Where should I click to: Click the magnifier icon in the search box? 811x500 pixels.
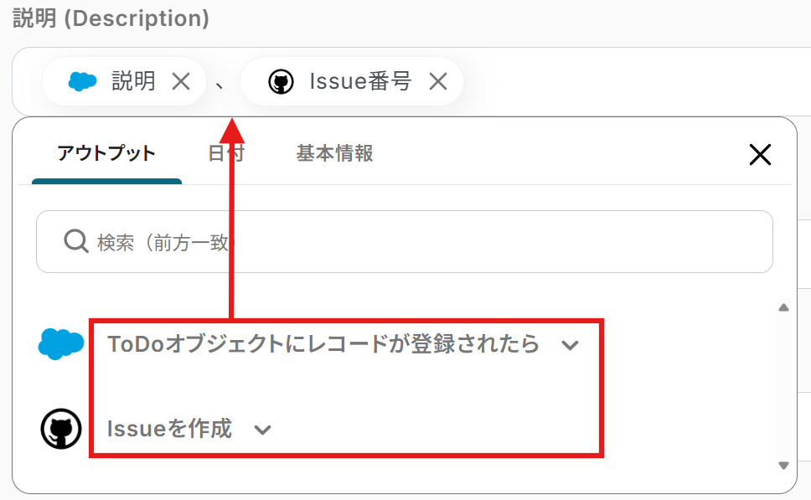(75, 242)
